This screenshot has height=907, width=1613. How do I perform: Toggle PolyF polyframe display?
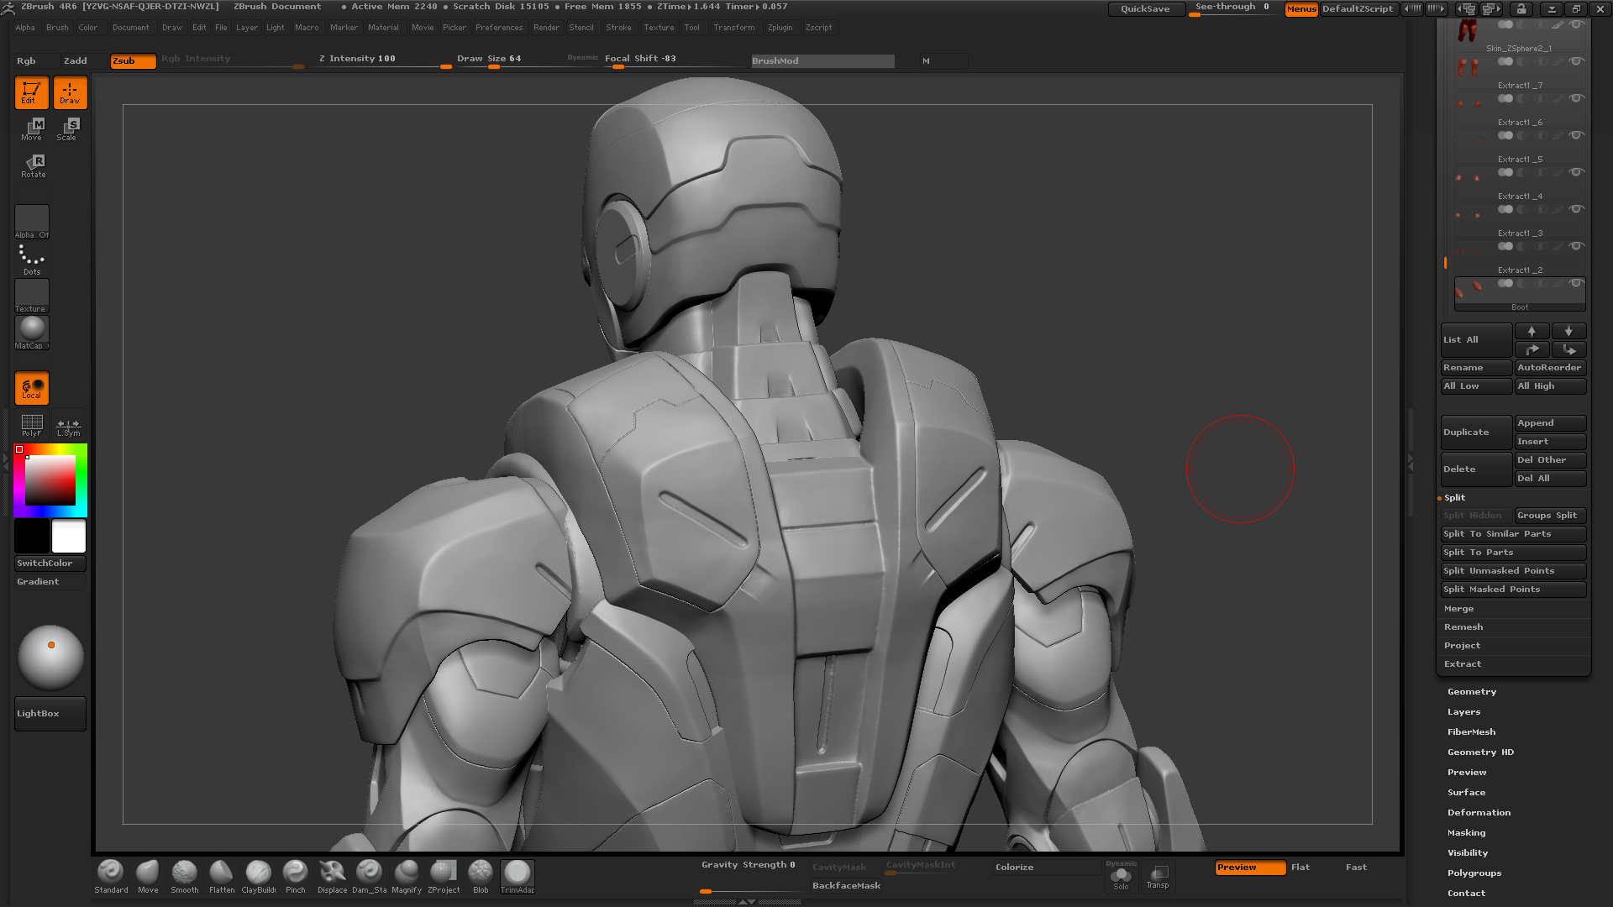pyautogui.click(x=32, y=425)
